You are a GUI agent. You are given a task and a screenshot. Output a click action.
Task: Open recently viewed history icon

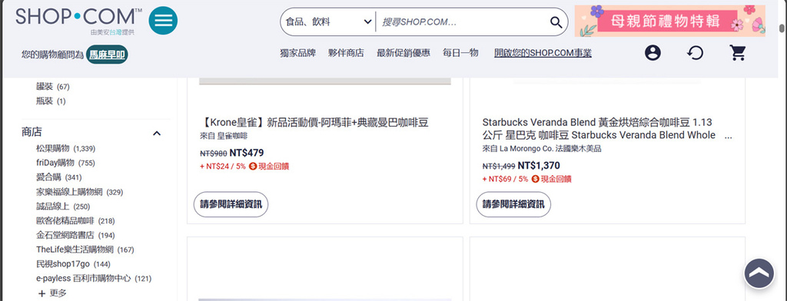point(695,53)
